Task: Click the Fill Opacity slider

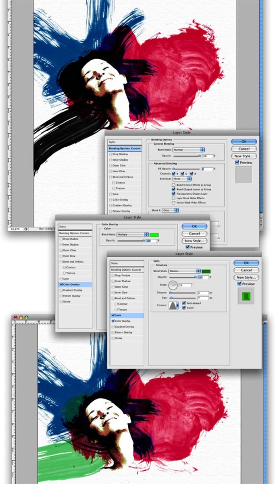Action: (x=186, y=169)
